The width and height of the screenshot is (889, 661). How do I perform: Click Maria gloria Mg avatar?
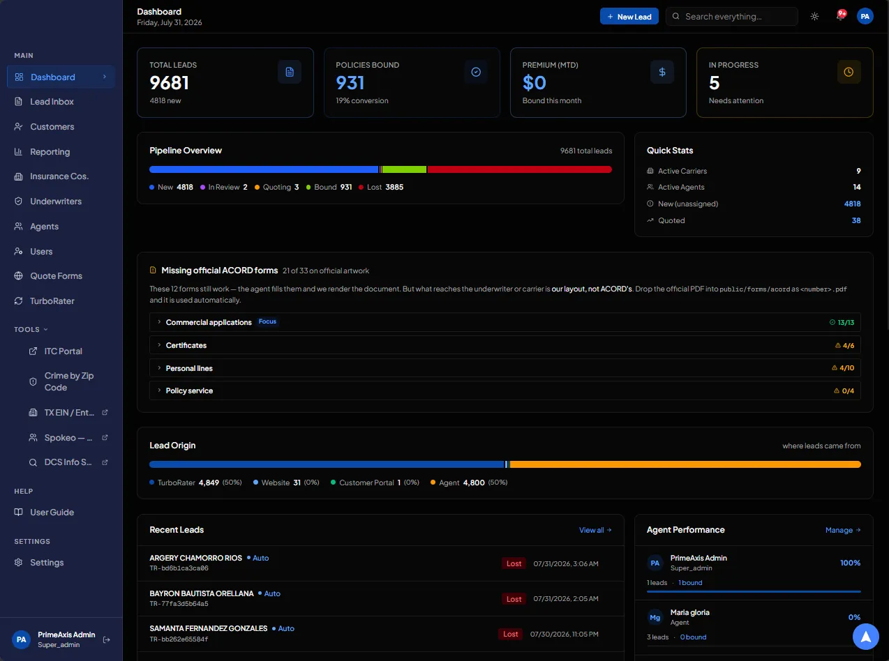coord(655,618)
